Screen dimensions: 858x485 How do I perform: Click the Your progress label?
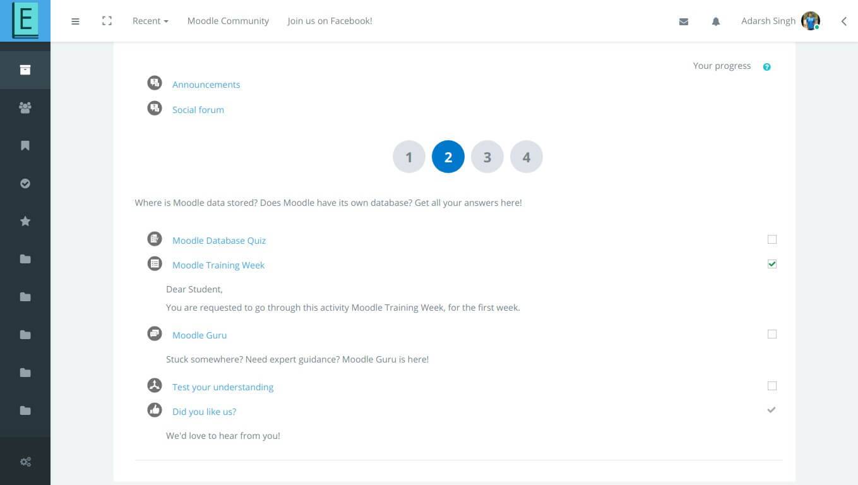(722, 66)
